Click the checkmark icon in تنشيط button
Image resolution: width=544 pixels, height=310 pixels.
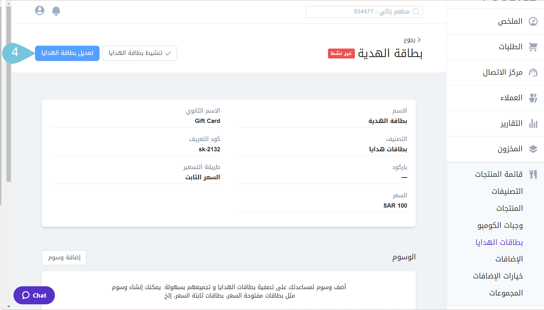coord(168,53)
